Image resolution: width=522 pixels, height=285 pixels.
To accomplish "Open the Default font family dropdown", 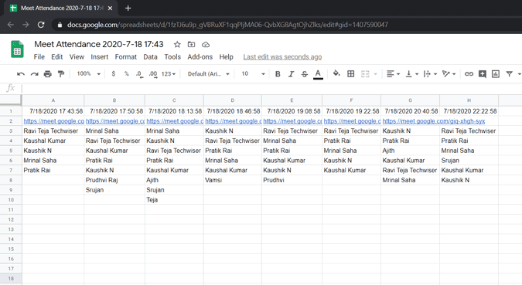I will [x=208, y=74].
